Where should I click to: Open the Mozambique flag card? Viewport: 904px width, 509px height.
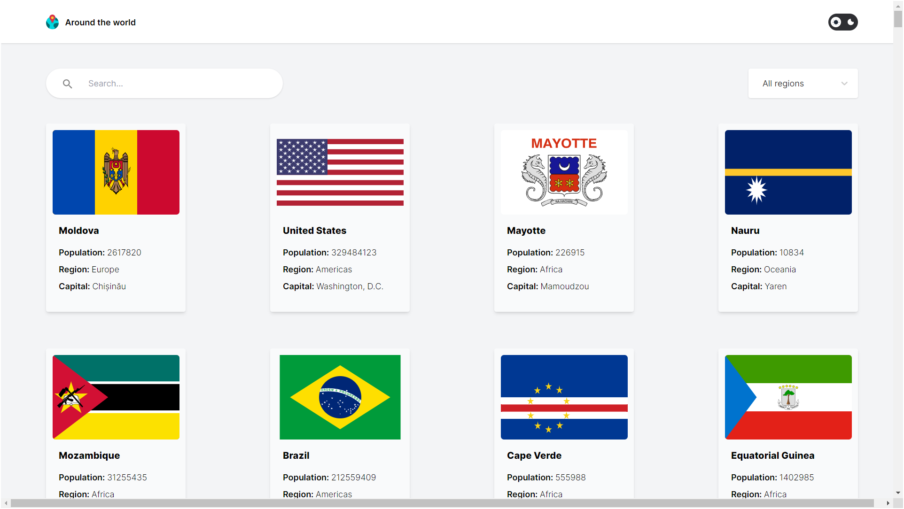tap(116, 397)
